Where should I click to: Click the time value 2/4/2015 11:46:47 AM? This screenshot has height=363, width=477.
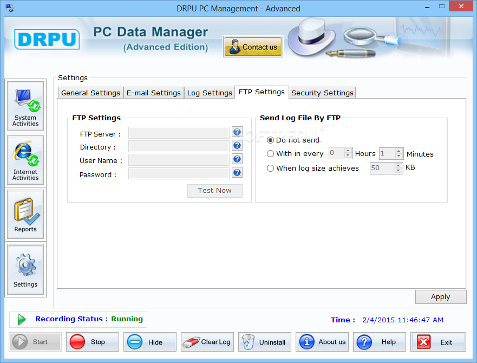point(403,320)
